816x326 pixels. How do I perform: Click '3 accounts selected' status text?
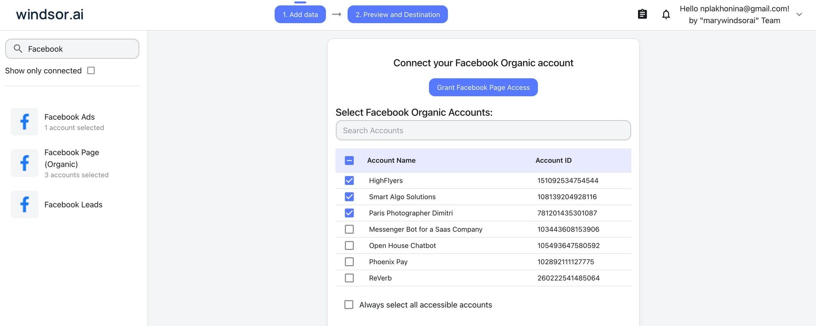77,175
